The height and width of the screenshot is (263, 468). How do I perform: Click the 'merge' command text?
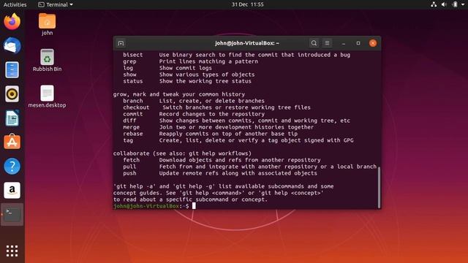[132, 127]
